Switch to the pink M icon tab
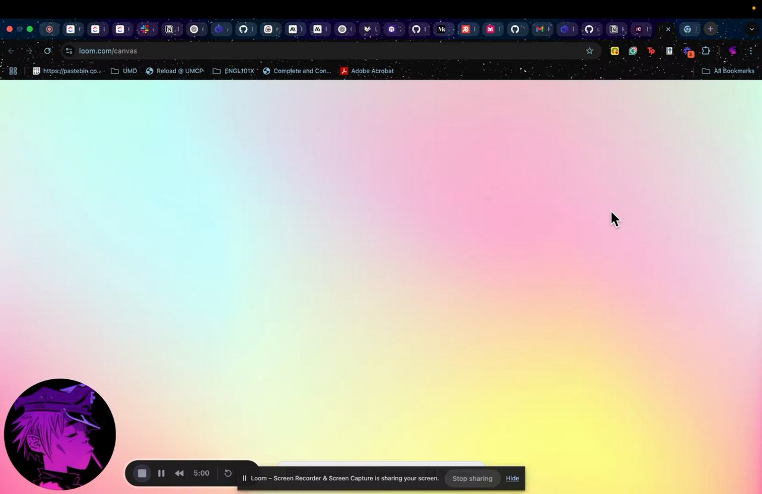The height and width of the screenshot is (494, 762). 492,29
